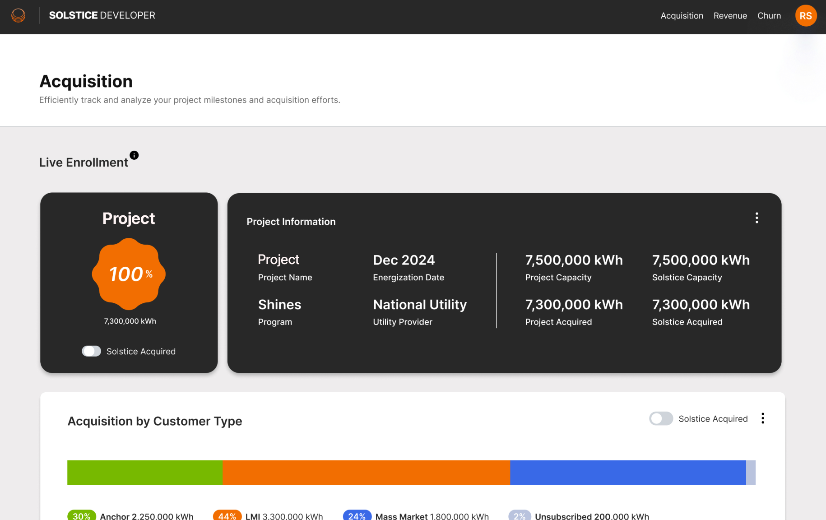826x520 pixels.
Task: Expand the Acquisition by Customer Type options menu
Action: click(762, 418)
